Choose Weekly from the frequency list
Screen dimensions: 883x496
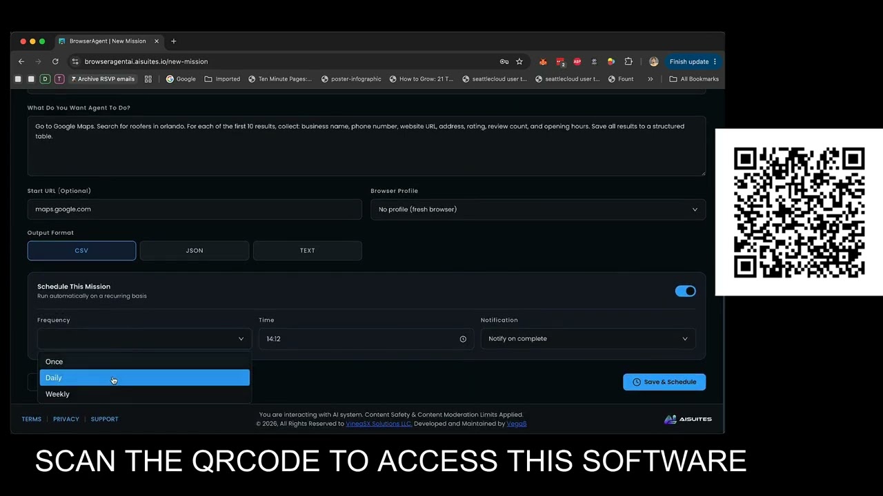144,394
